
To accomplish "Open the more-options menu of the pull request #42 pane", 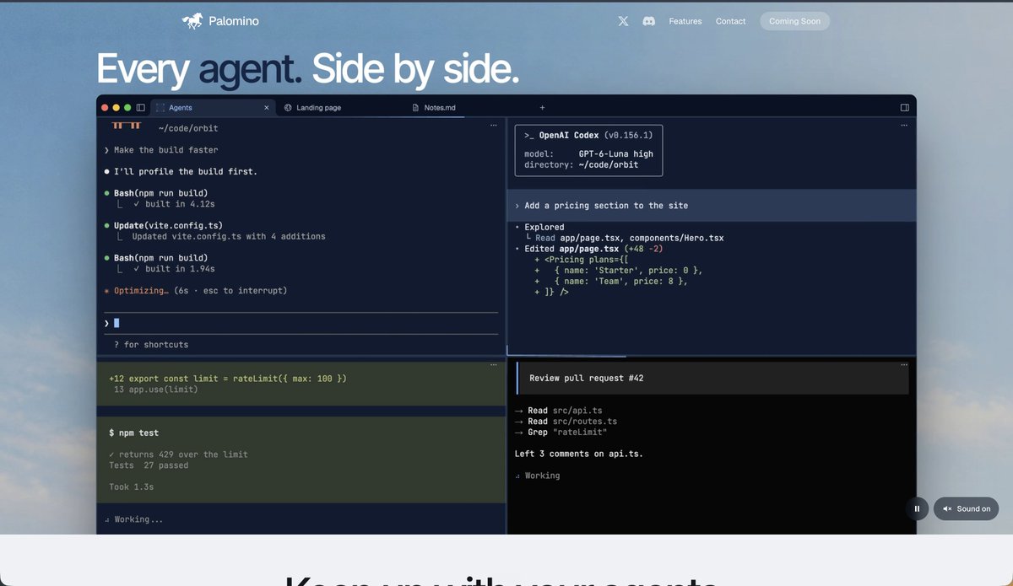I will 904,365.
